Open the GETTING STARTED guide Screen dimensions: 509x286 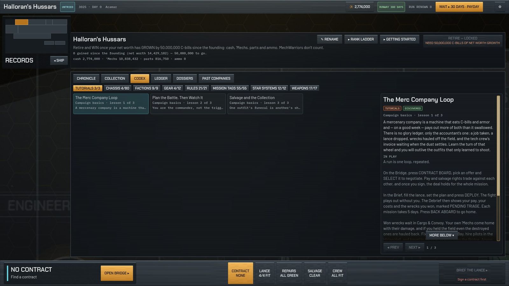click(400, 39)
